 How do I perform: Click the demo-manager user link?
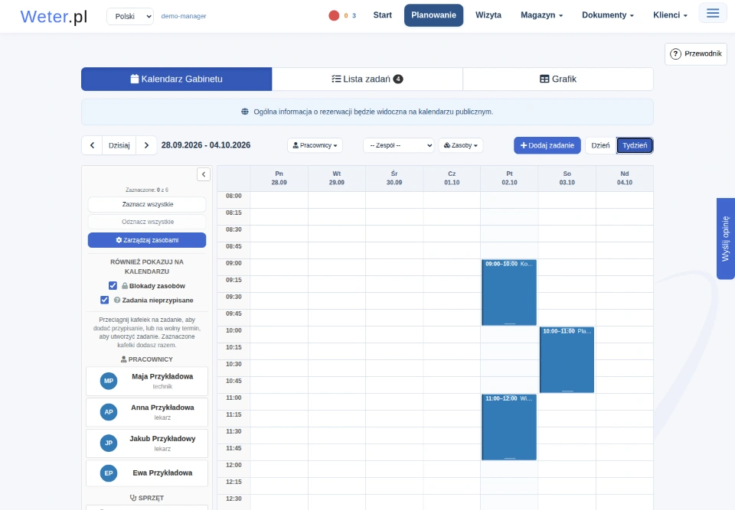point(183,16)
